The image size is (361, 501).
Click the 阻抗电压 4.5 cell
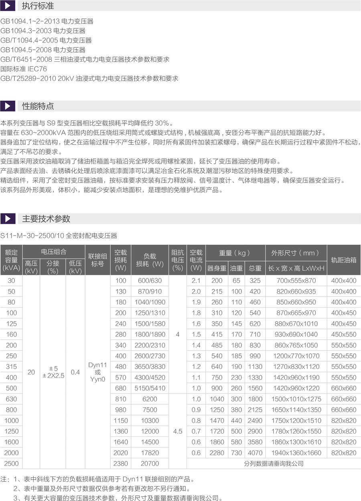177,431
